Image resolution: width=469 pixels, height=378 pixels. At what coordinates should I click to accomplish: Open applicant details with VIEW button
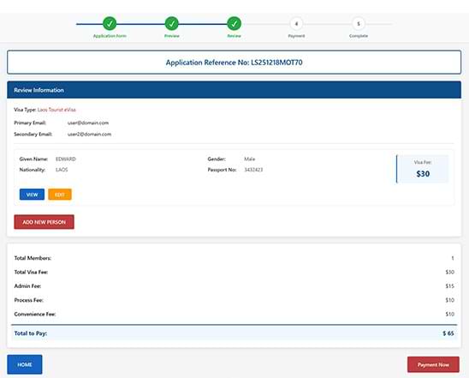(32, 195)
